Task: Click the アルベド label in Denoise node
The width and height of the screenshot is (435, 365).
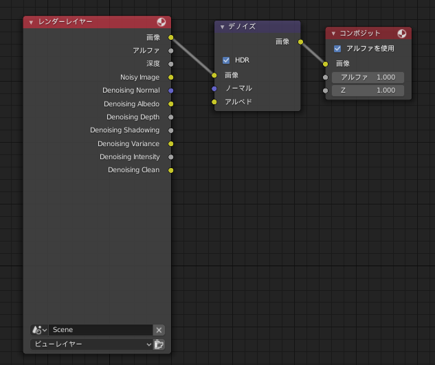Action: [238, 102]
